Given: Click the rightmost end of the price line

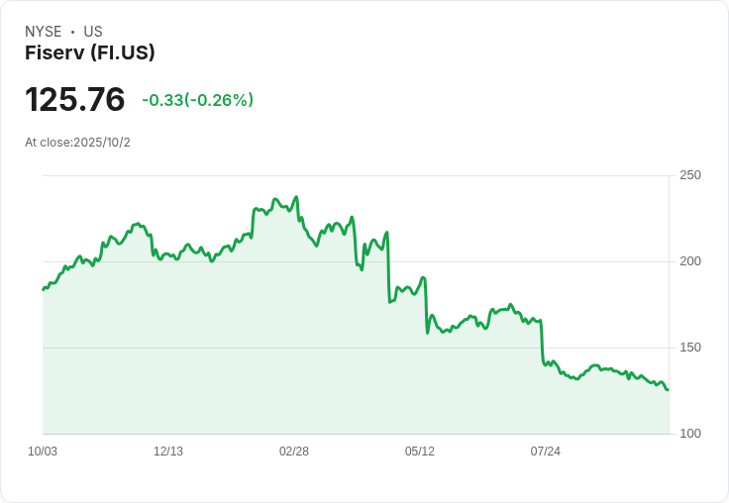Looking at the screenshot, I should pos(668,389).
